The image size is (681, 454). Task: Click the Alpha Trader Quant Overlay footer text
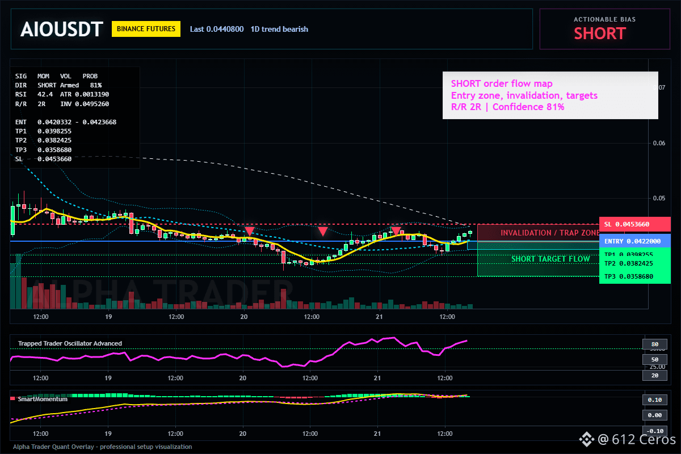click(x=102, y=447)
